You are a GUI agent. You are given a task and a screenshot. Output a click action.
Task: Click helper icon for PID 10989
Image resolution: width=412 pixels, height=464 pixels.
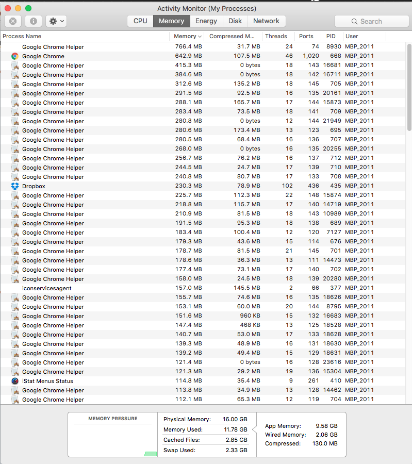click(x=15, y=214)
